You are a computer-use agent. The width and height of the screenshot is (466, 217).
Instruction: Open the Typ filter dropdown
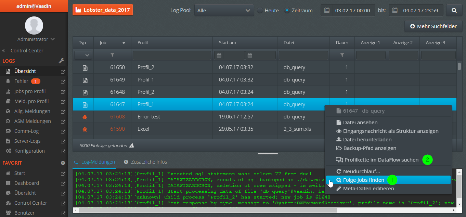click(83, 55)
